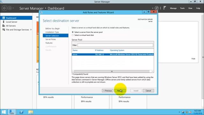Go to Before You Begin step
This screenshot has width=204, height=115.
[53, 28]
